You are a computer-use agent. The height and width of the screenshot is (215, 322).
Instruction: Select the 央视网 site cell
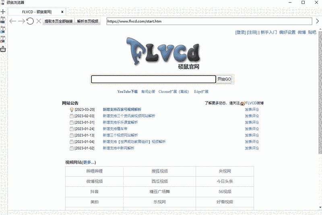point(225,171)
